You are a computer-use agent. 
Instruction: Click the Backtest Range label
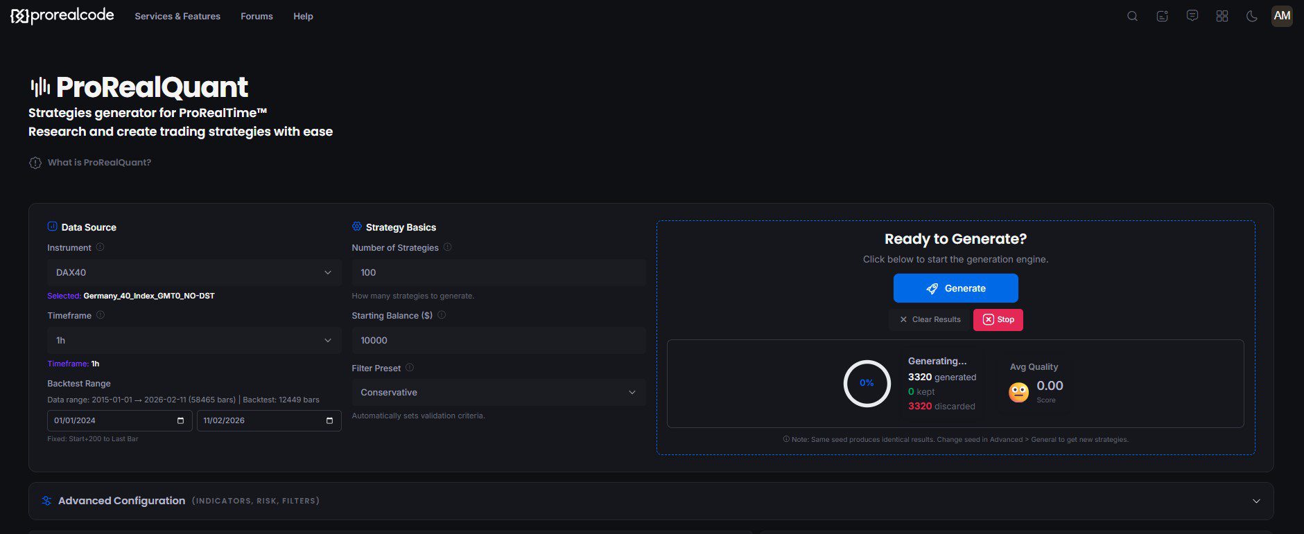tap(79, 383)
